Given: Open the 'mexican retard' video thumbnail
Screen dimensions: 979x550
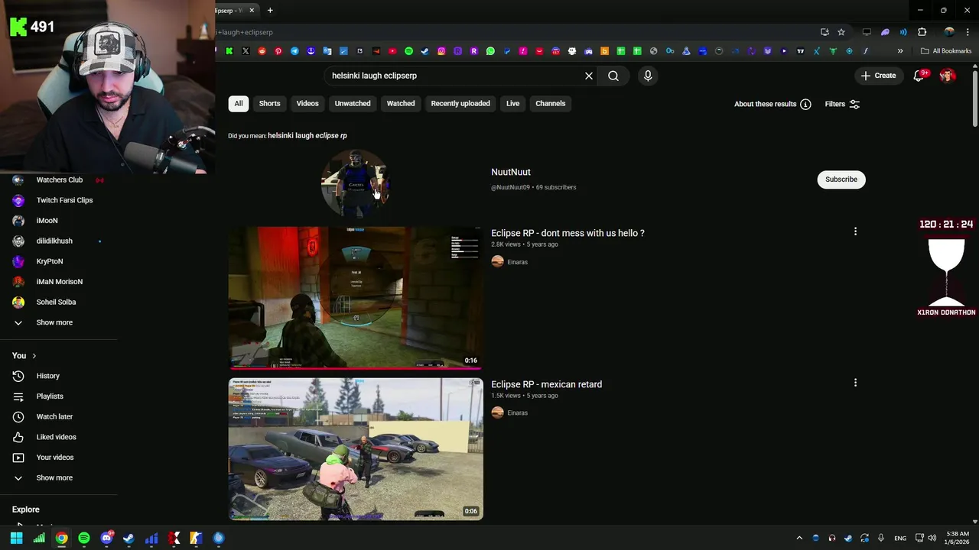Looking at the screenshot, I should click(356, 449).
